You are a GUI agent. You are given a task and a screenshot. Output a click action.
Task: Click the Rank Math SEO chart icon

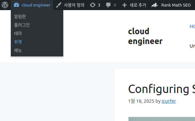(154, 5)
